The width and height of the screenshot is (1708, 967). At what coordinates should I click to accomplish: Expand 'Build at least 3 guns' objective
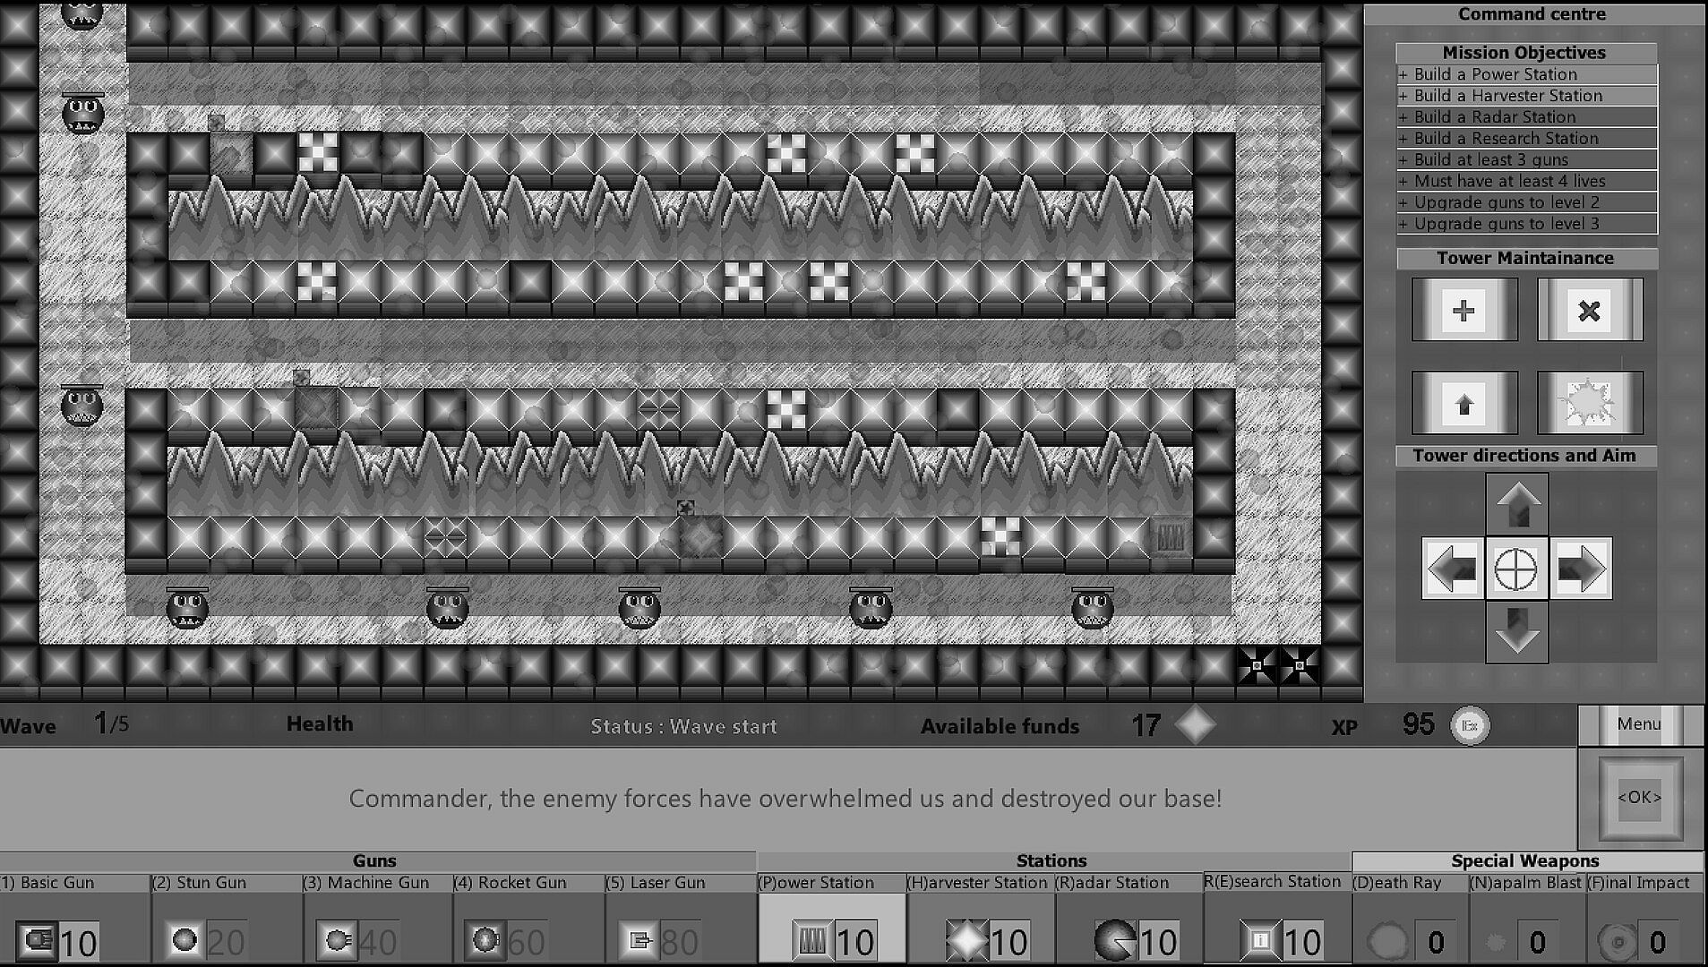click(1527, 160)
